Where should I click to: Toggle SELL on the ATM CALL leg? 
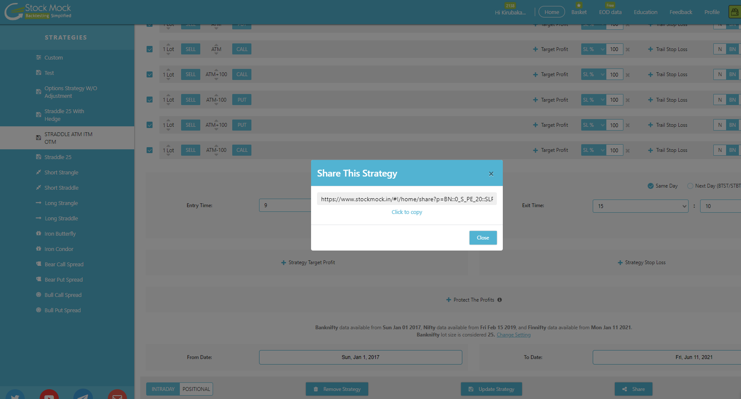pyautogui.click(x=190, y=49)
